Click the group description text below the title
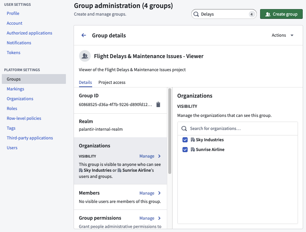 tap(132, 70)
